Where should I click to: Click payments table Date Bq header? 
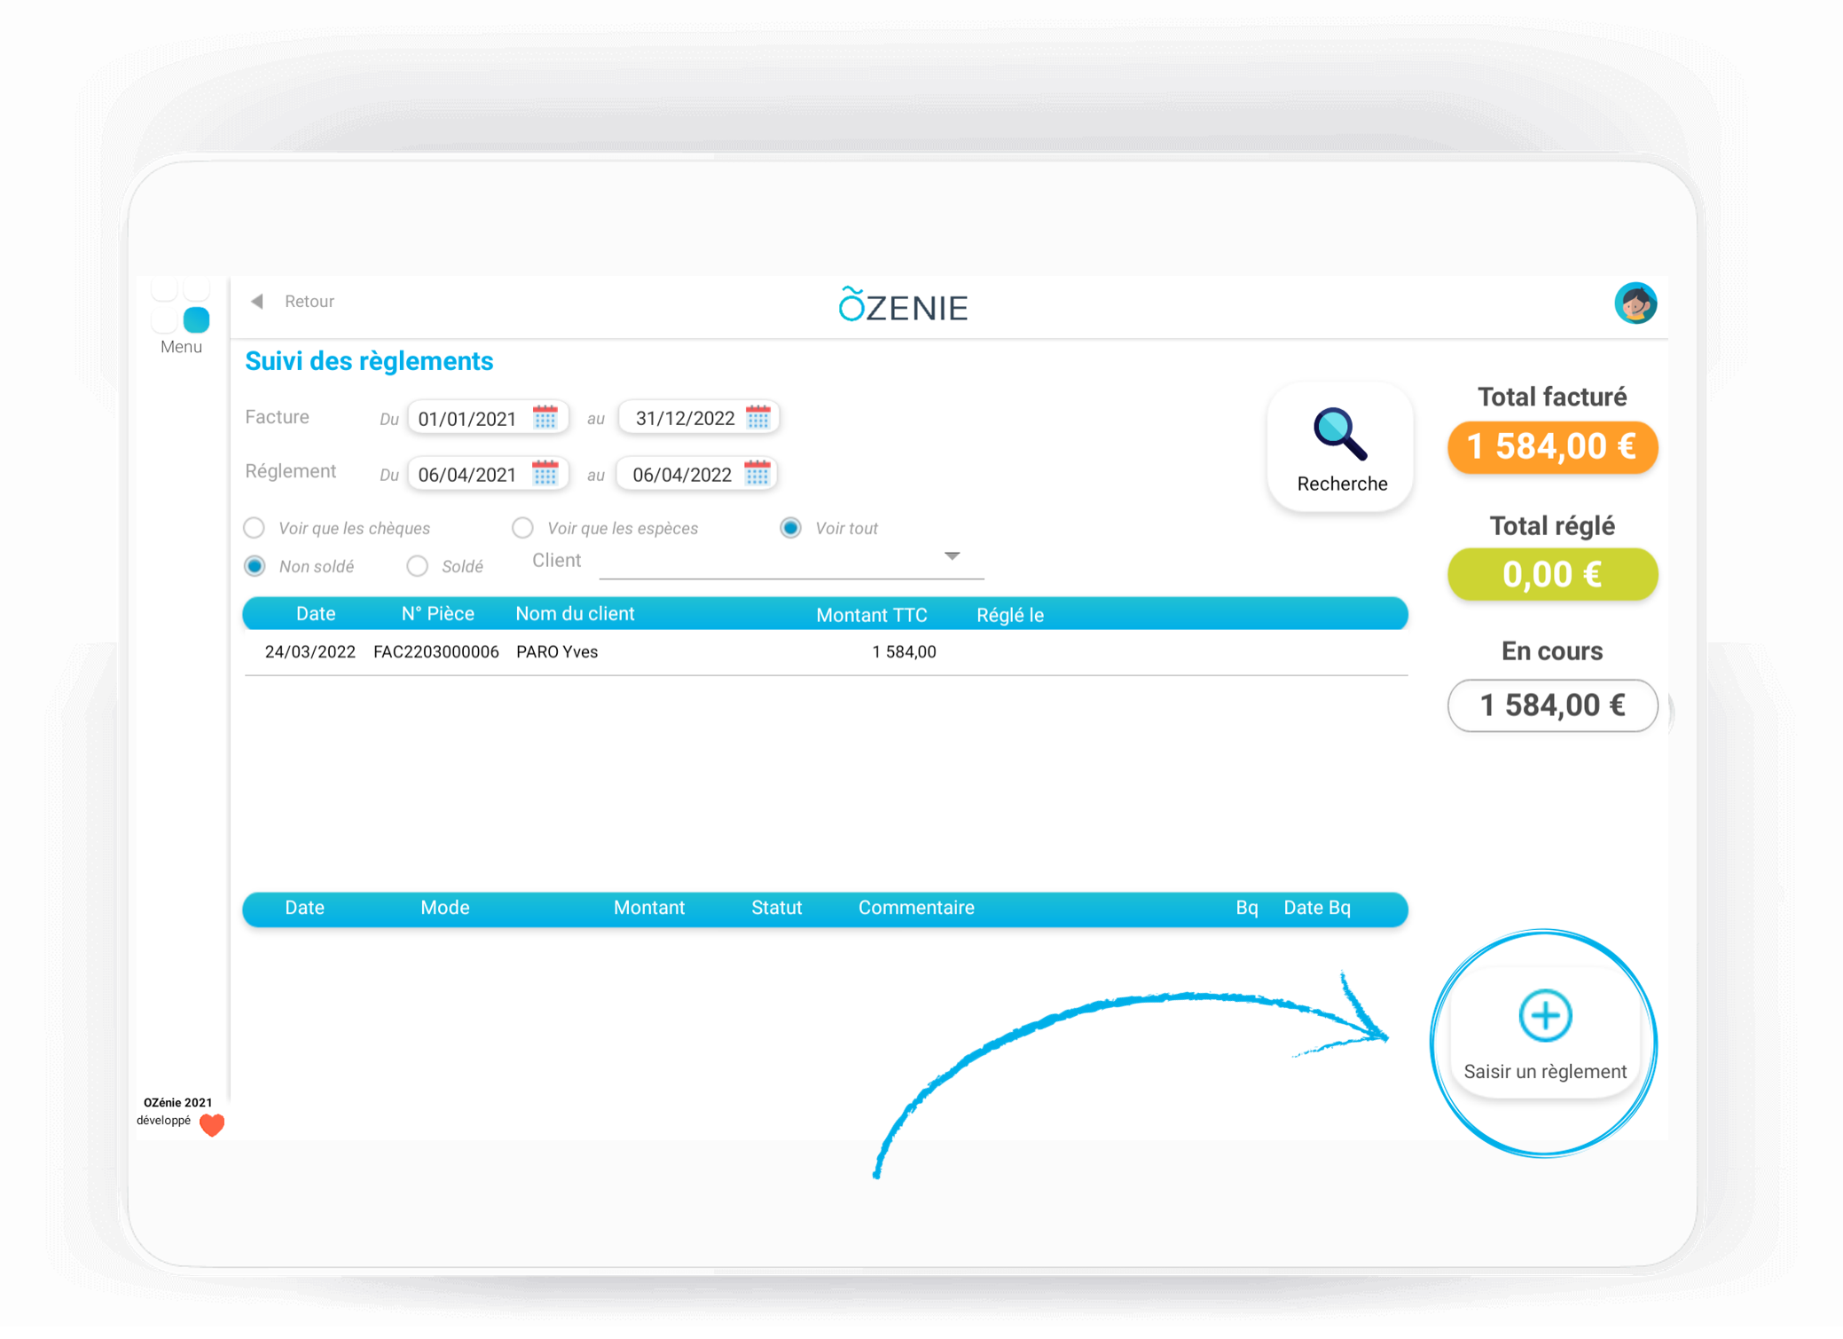(1317, 908)
